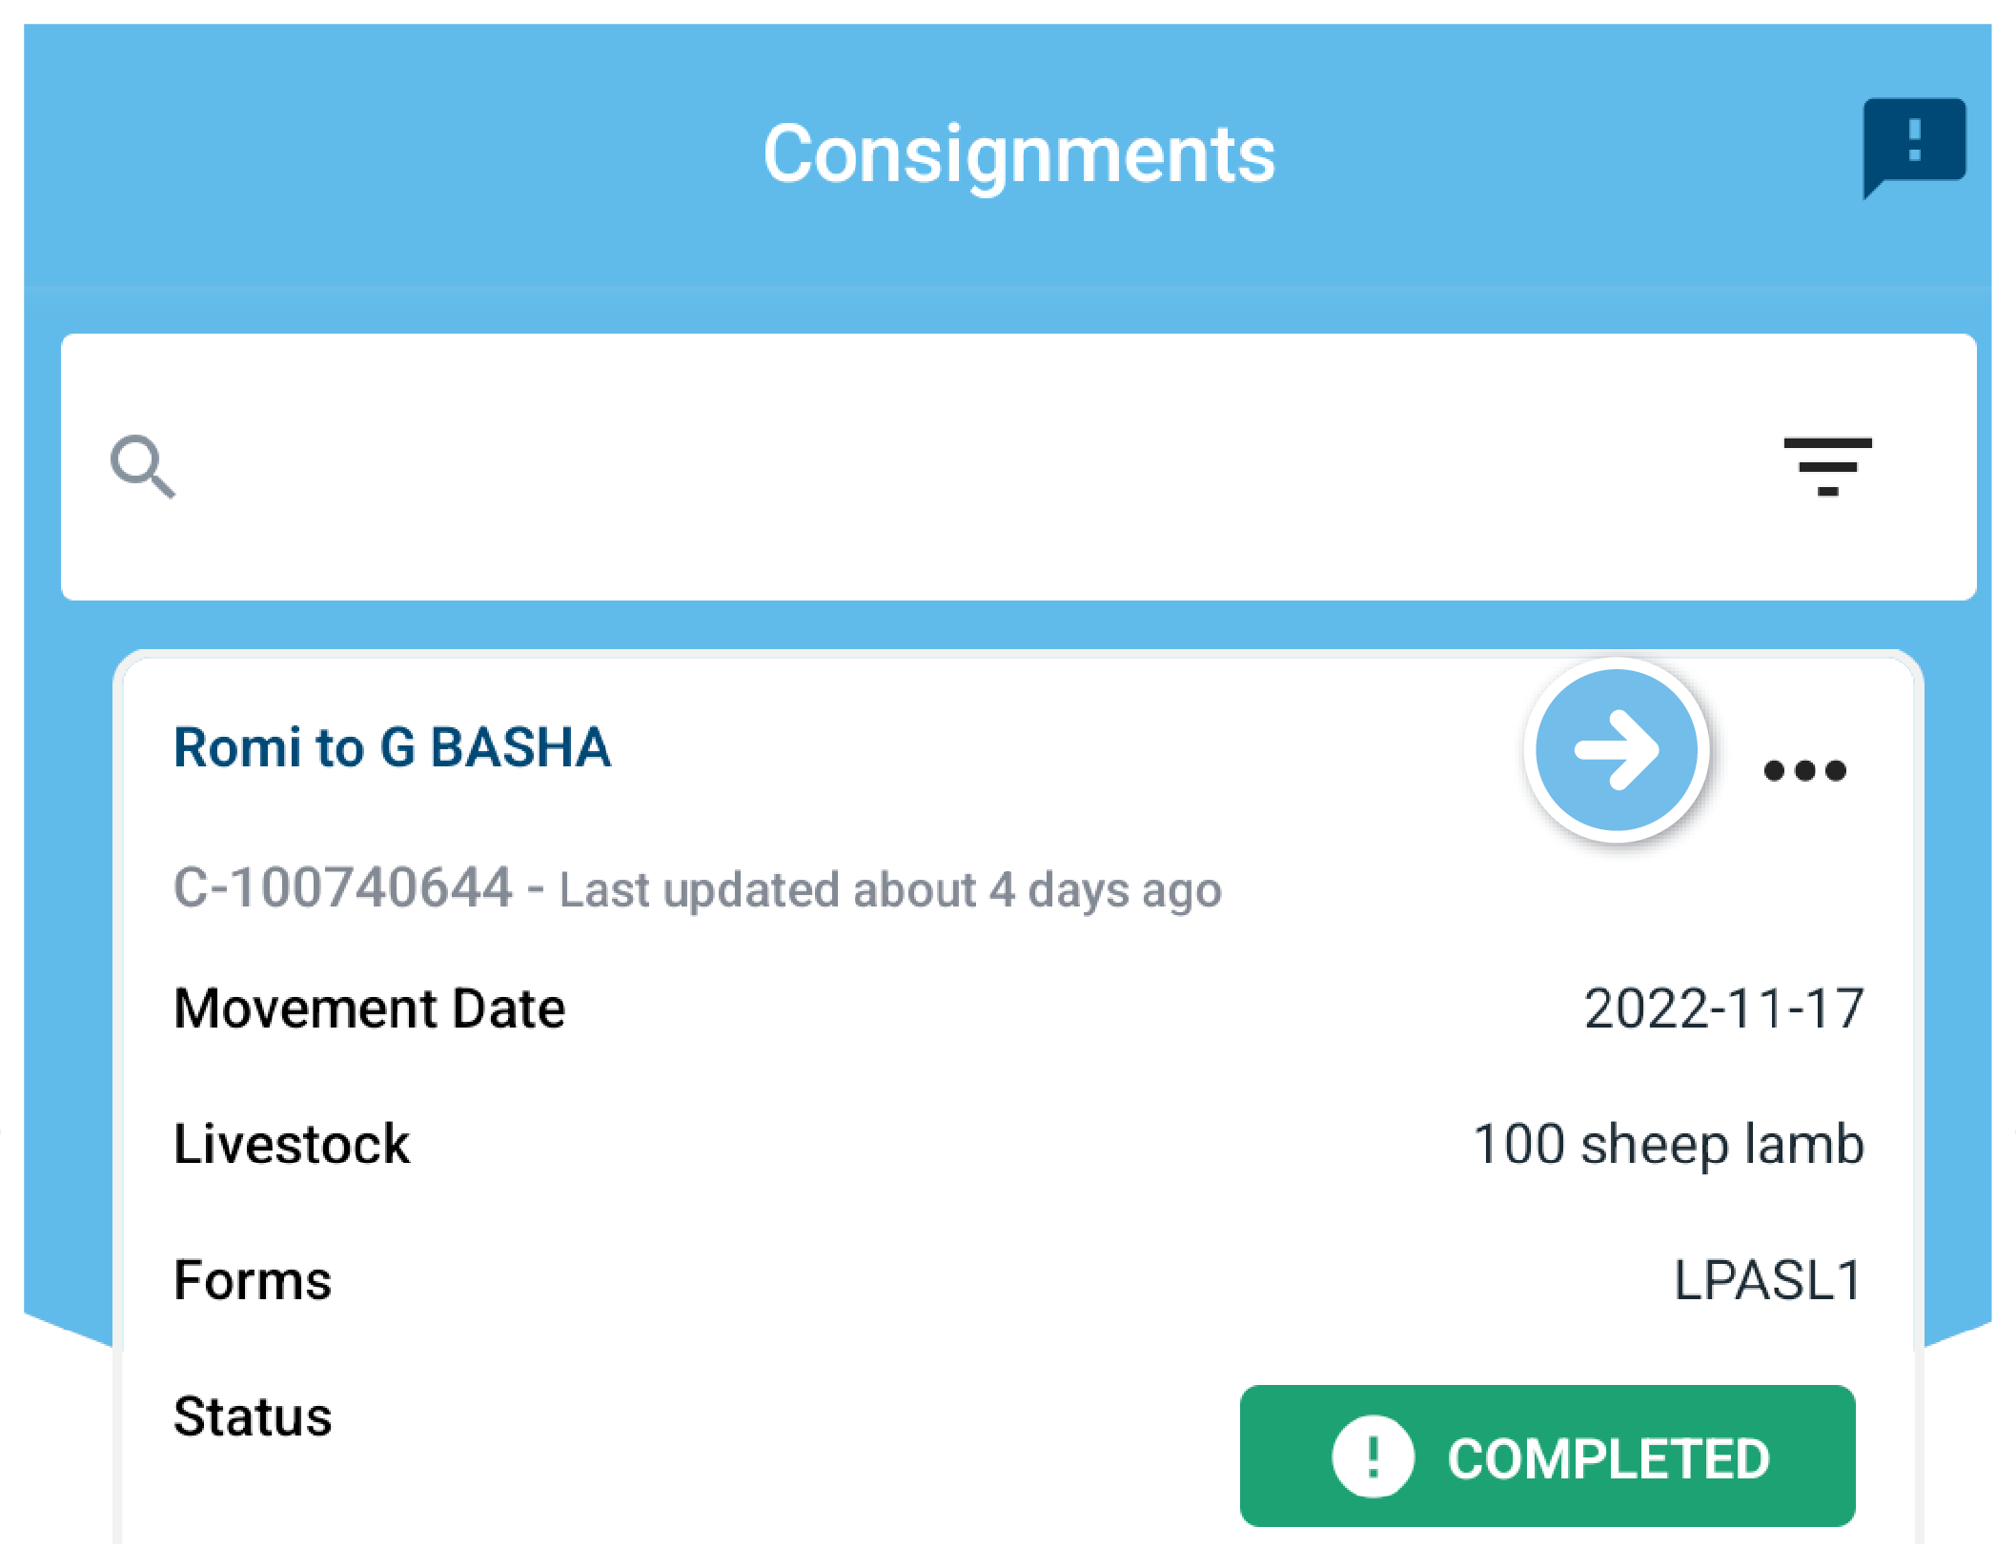Viewport: 2016px width, 1568px height.
Task: Click the COMPLETED status badge text
Action: coord(1608,1458)
